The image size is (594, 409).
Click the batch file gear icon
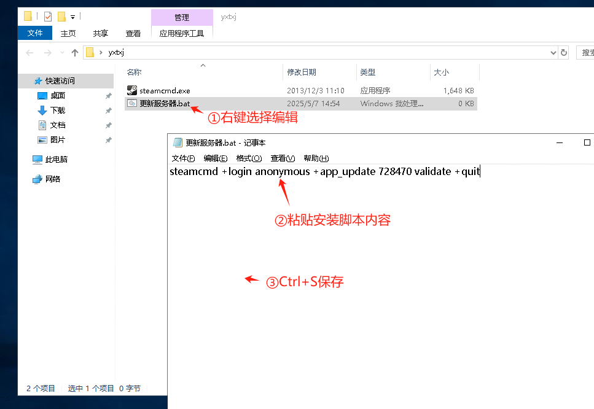tap(132, 103)
